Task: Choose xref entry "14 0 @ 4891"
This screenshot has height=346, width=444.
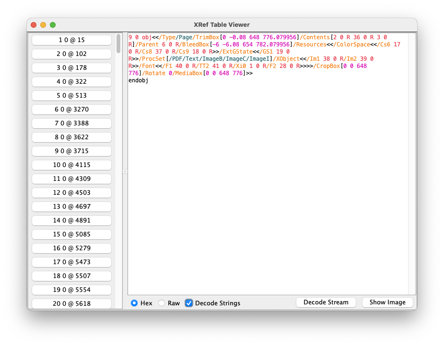Action: (x=71, y=220)
